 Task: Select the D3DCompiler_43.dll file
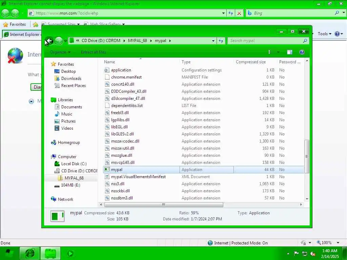point(128,91)
